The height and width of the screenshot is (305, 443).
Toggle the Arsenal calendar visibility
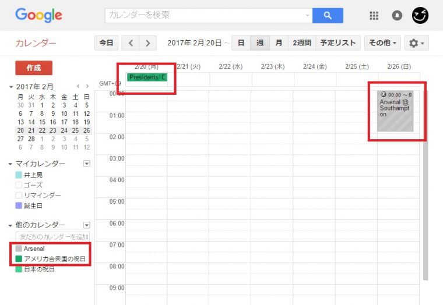coord(19,249)
